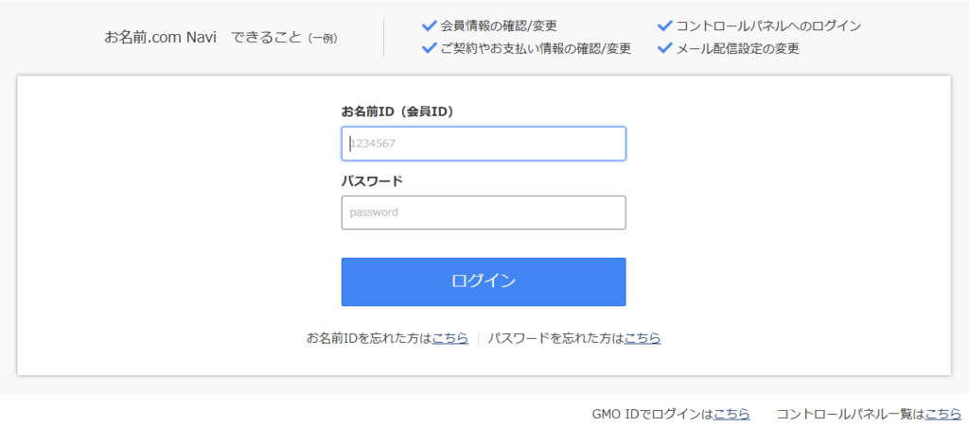Select the 会員情報の確認/変更 feature text

pyautogui.click(x=499, y=26)
